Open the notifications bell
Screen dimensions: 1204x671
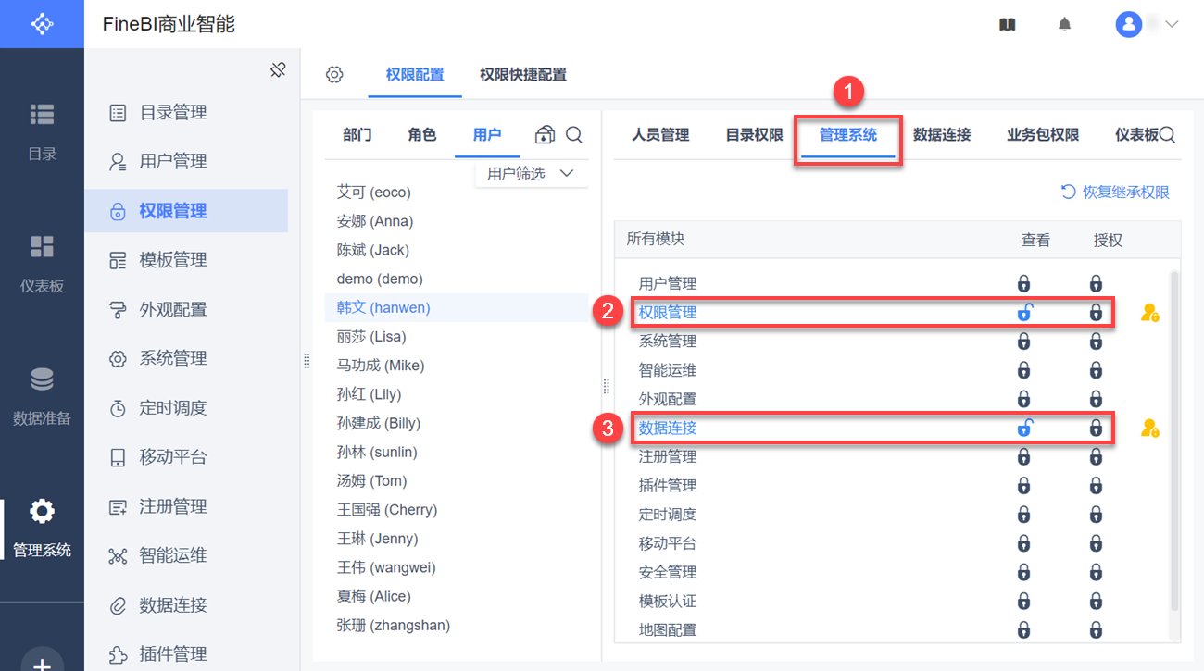(x=1065, y=25)
